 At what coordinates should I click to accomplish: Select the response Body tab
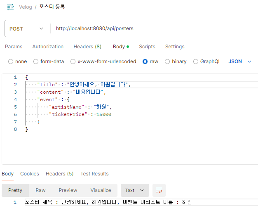coord(7,174)
